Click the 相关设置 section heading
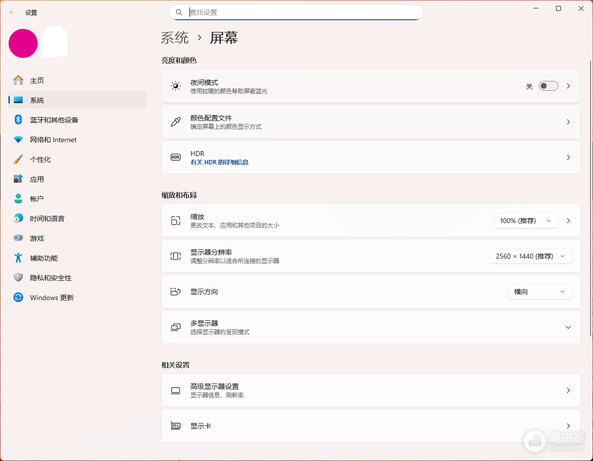Image resolution: width=593 pixels, height=461 pixels. tap(176, 365)
